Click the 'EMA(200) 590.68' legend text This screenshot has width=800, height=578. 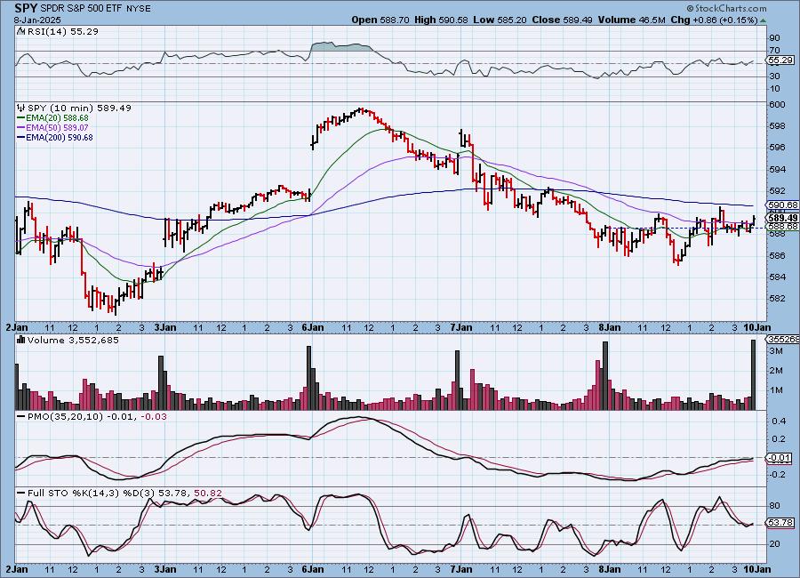pos(60,137)
